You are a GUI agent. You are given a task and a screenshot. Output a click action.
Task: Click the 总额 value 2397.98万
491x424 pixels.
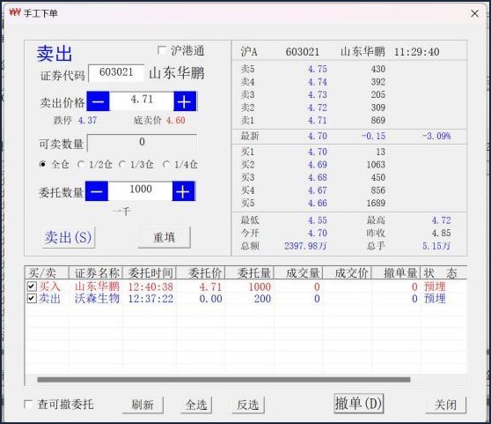point(305,246)
